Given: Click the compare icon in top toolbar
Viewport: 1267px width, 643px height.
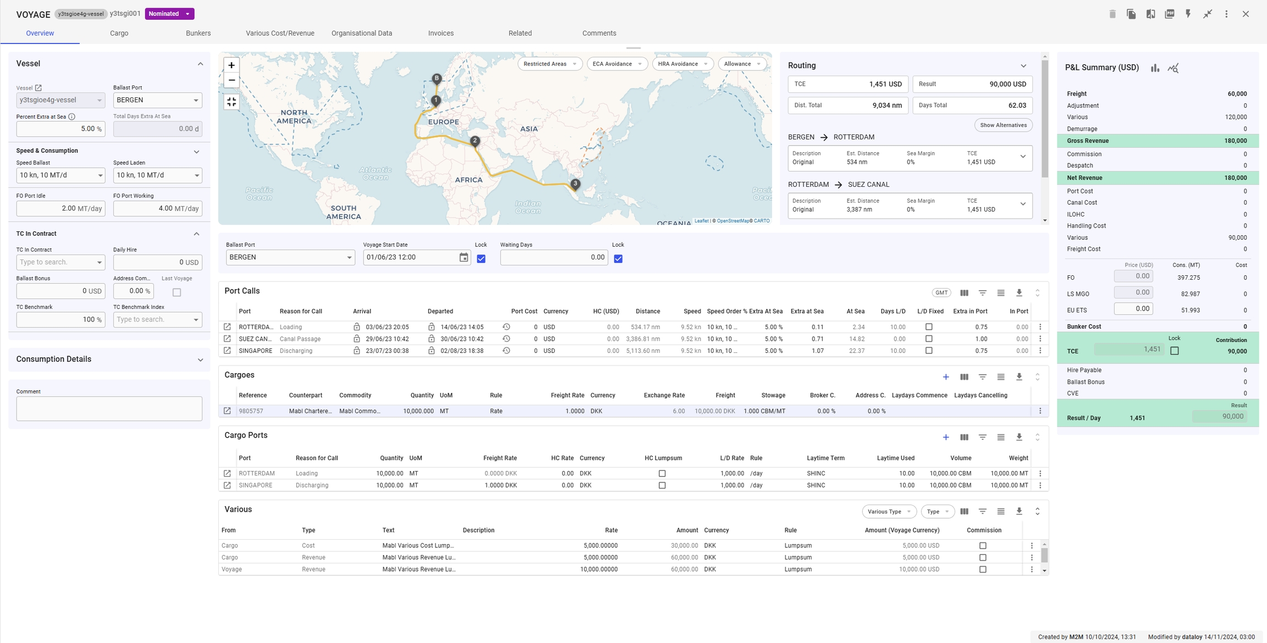Looking at the screenshot, I should click(x=1150, y=14).
